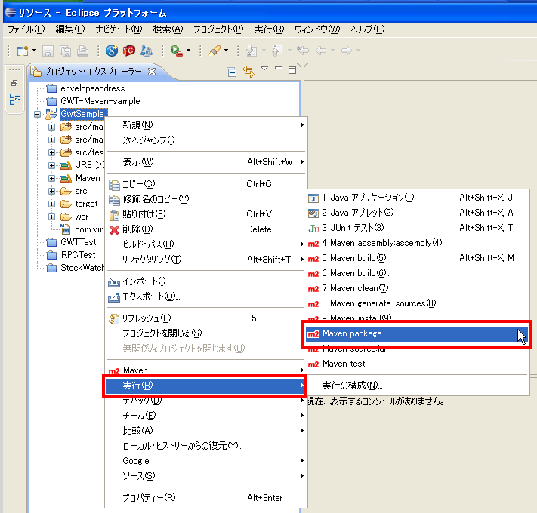Open the 検索(A) menu
Image resolution: width=537 pixels, height=513 pixels.
pos(168,29)
